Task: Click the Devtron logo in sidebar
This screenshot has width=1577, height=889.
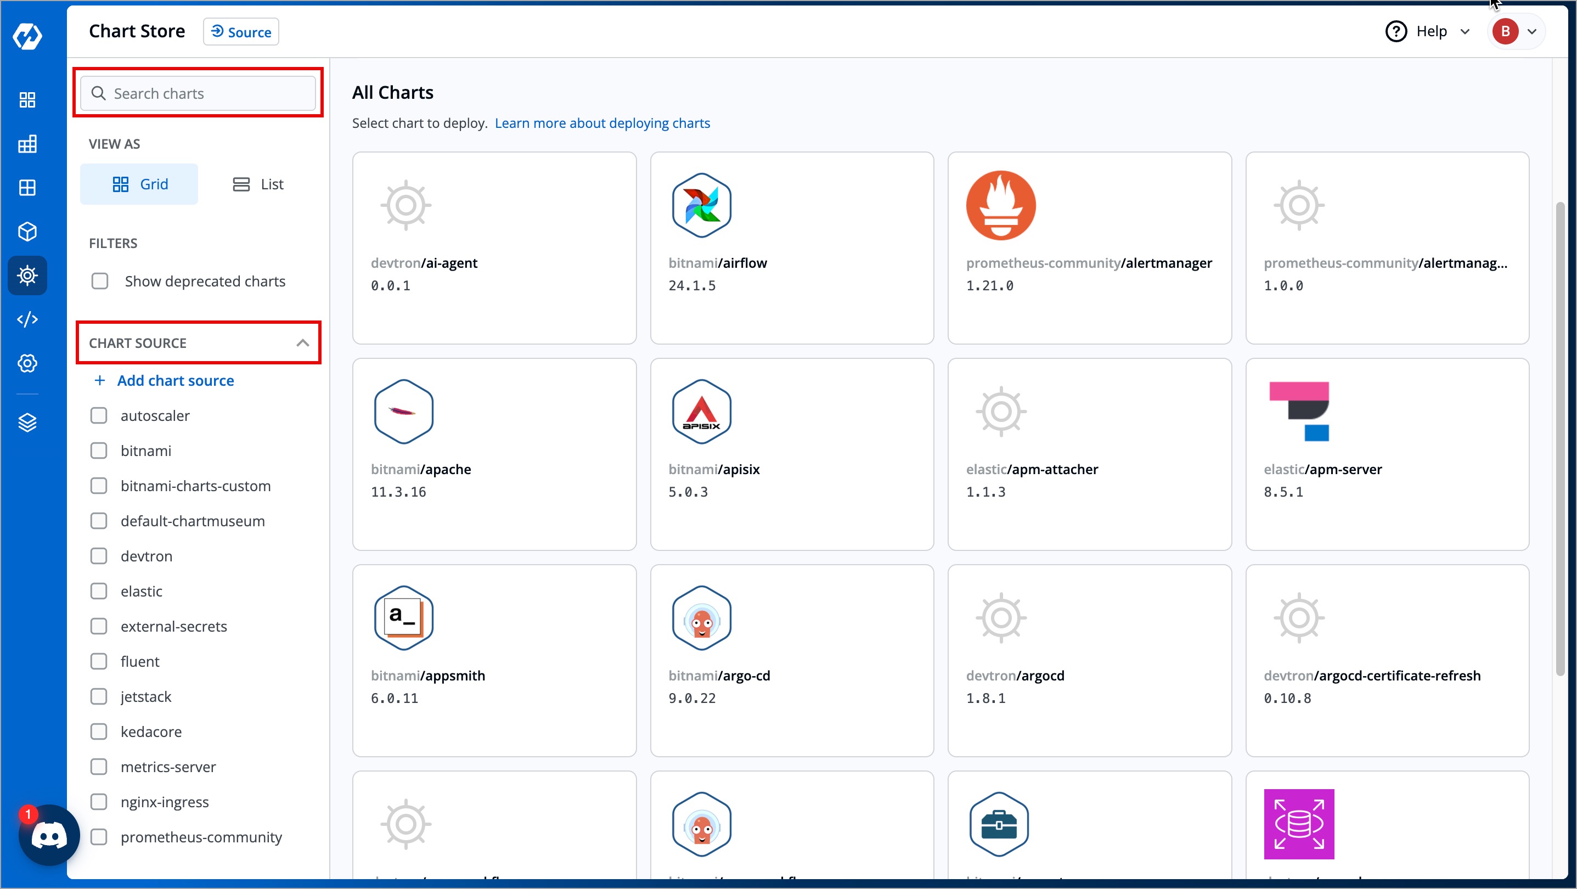Action: (27, 37)
